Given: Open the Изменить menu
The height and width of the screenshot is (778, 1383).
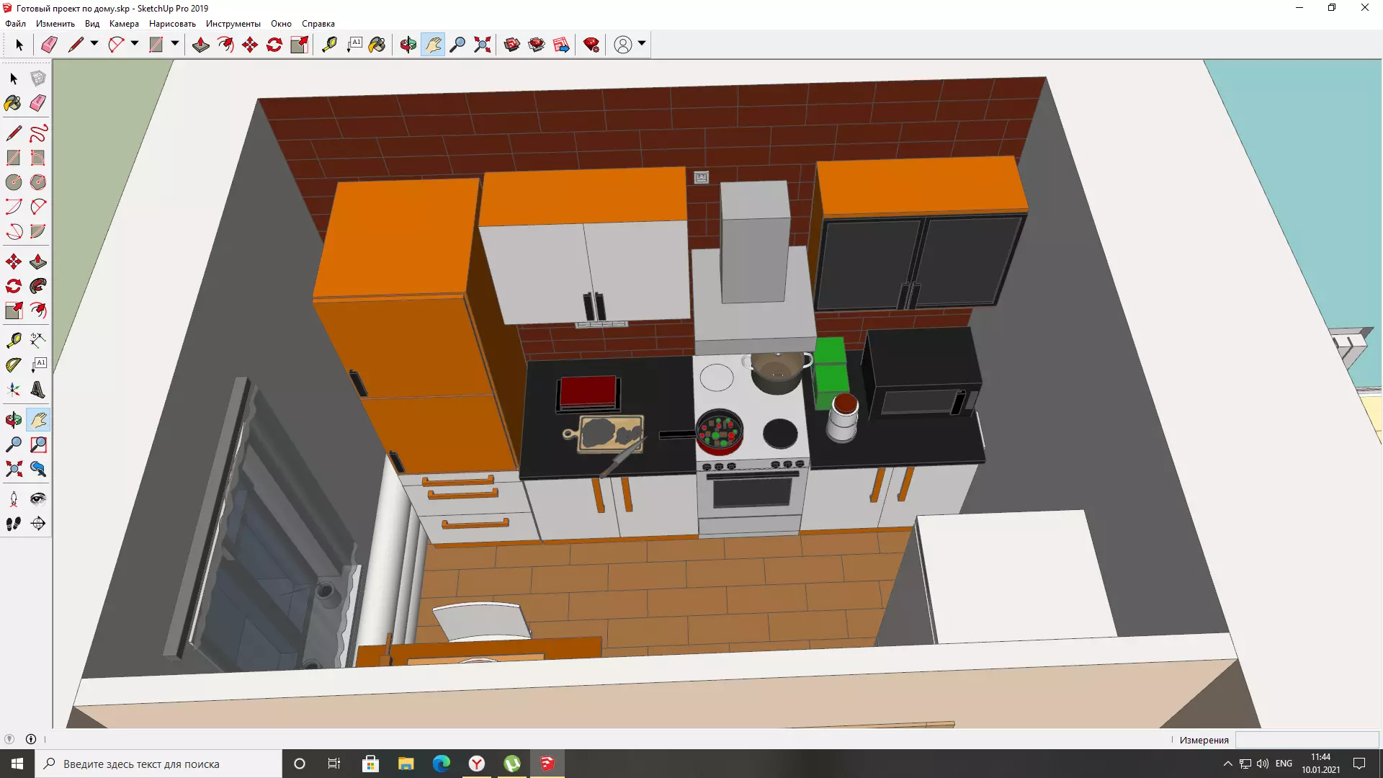Looking at the screenshot, I should 55,24.
